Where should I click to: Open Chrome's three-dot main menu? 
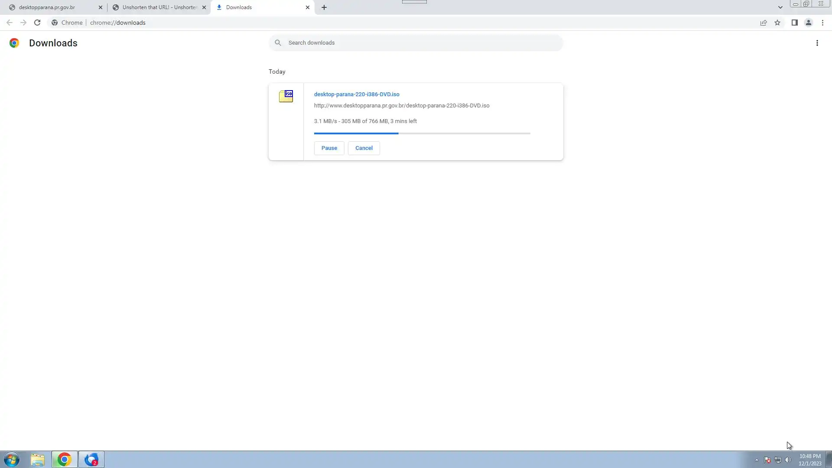(822, 23)
